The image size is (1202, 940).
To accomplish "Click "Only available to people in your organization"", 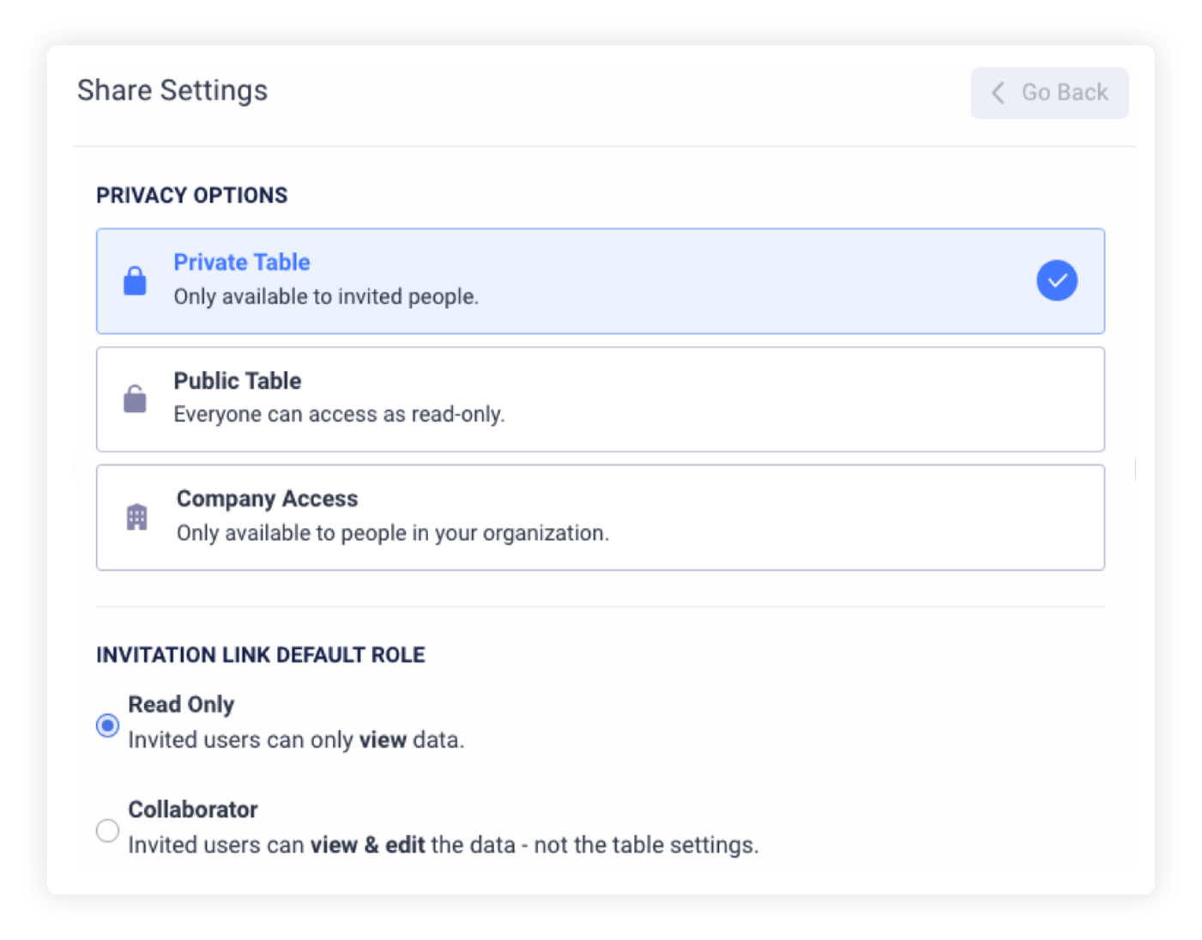I will (x=392, y=533).
